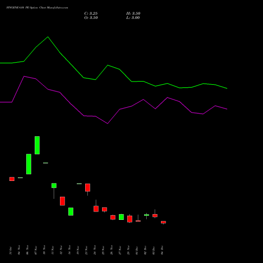Click the 28 Nov date label
Viewport: 263px width, 263px height.
coord(128,250)
